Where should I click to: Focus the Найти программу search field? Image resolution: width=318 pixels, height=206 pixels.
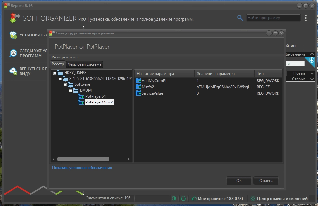273,18
